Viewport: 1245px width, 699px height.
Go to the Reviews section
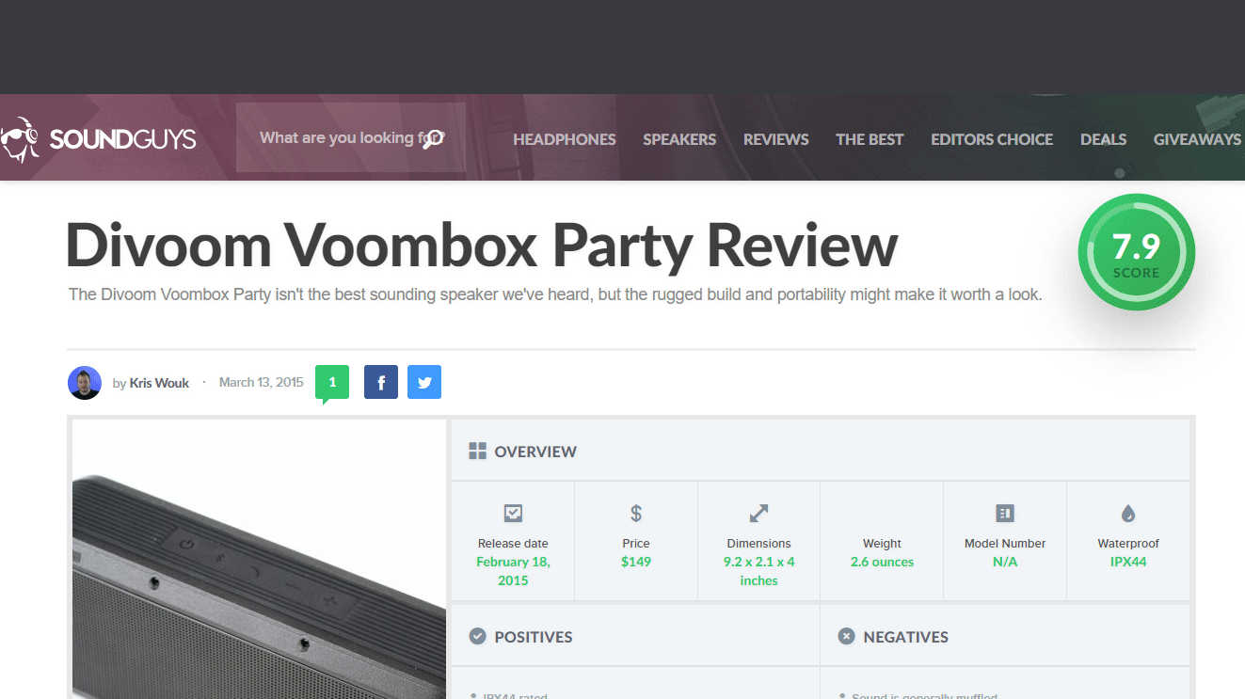pos(775,139)
